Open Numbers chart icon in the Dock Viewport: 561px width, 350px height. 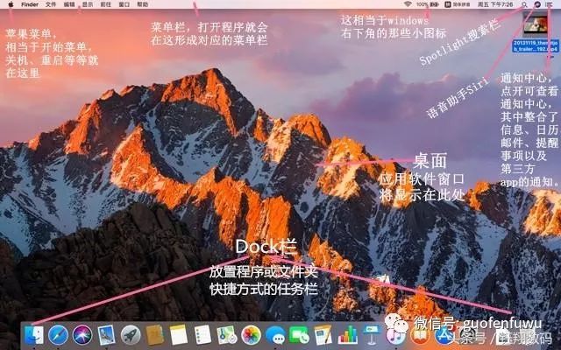[347, 335]
